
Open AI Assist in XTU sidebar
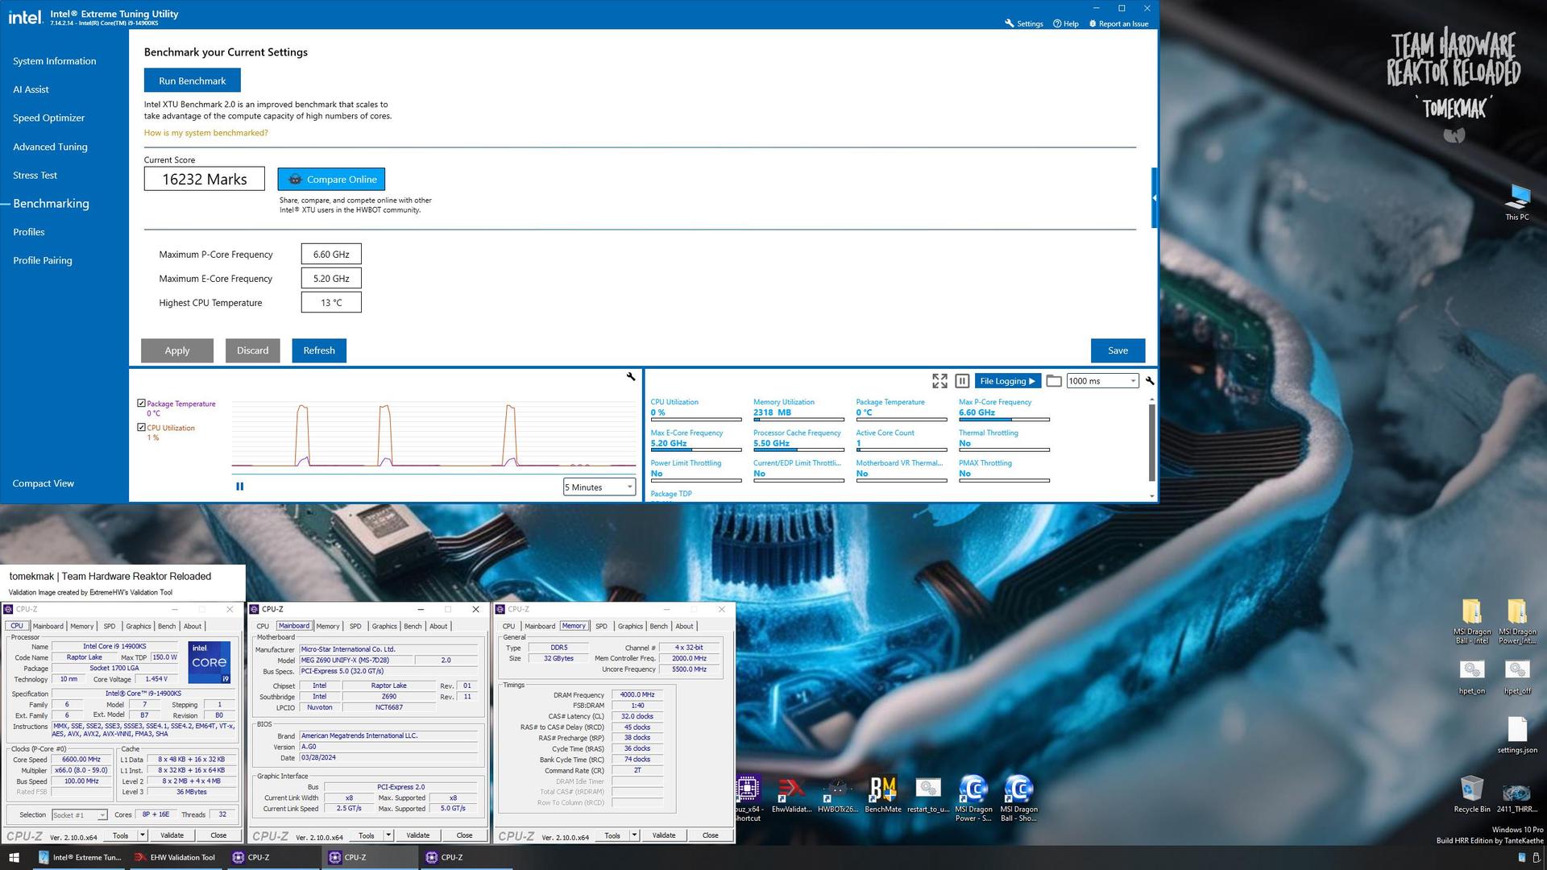point(31,89)
